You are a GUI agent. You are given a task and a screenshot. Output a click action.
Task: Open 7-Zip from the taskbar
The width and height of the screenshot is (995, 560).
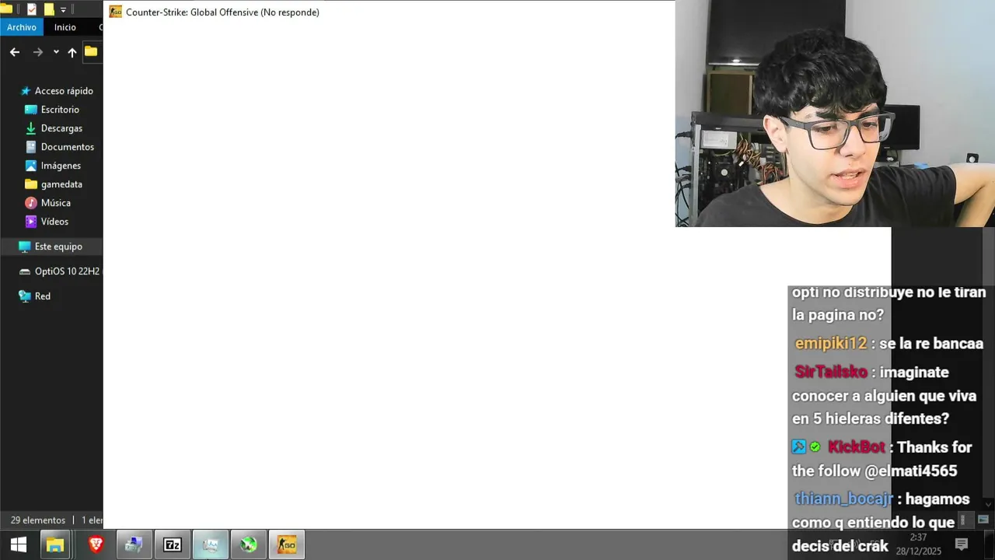172,544
